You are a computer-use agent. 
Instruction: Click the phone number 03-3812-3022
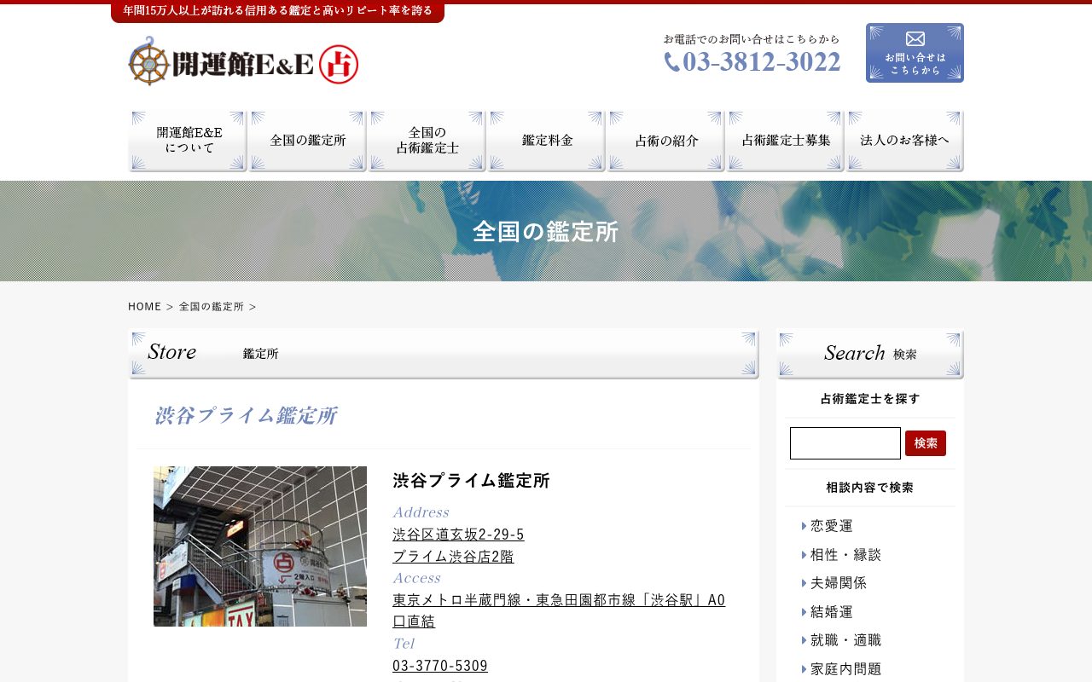[752, 62]
